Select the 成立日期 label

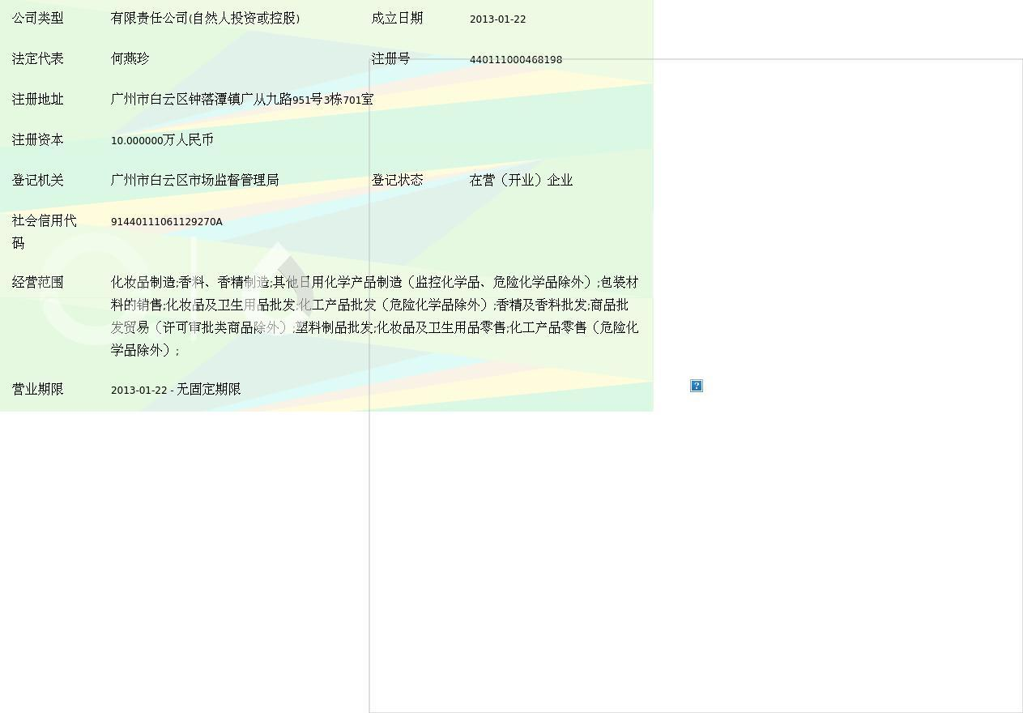point(397,18)
